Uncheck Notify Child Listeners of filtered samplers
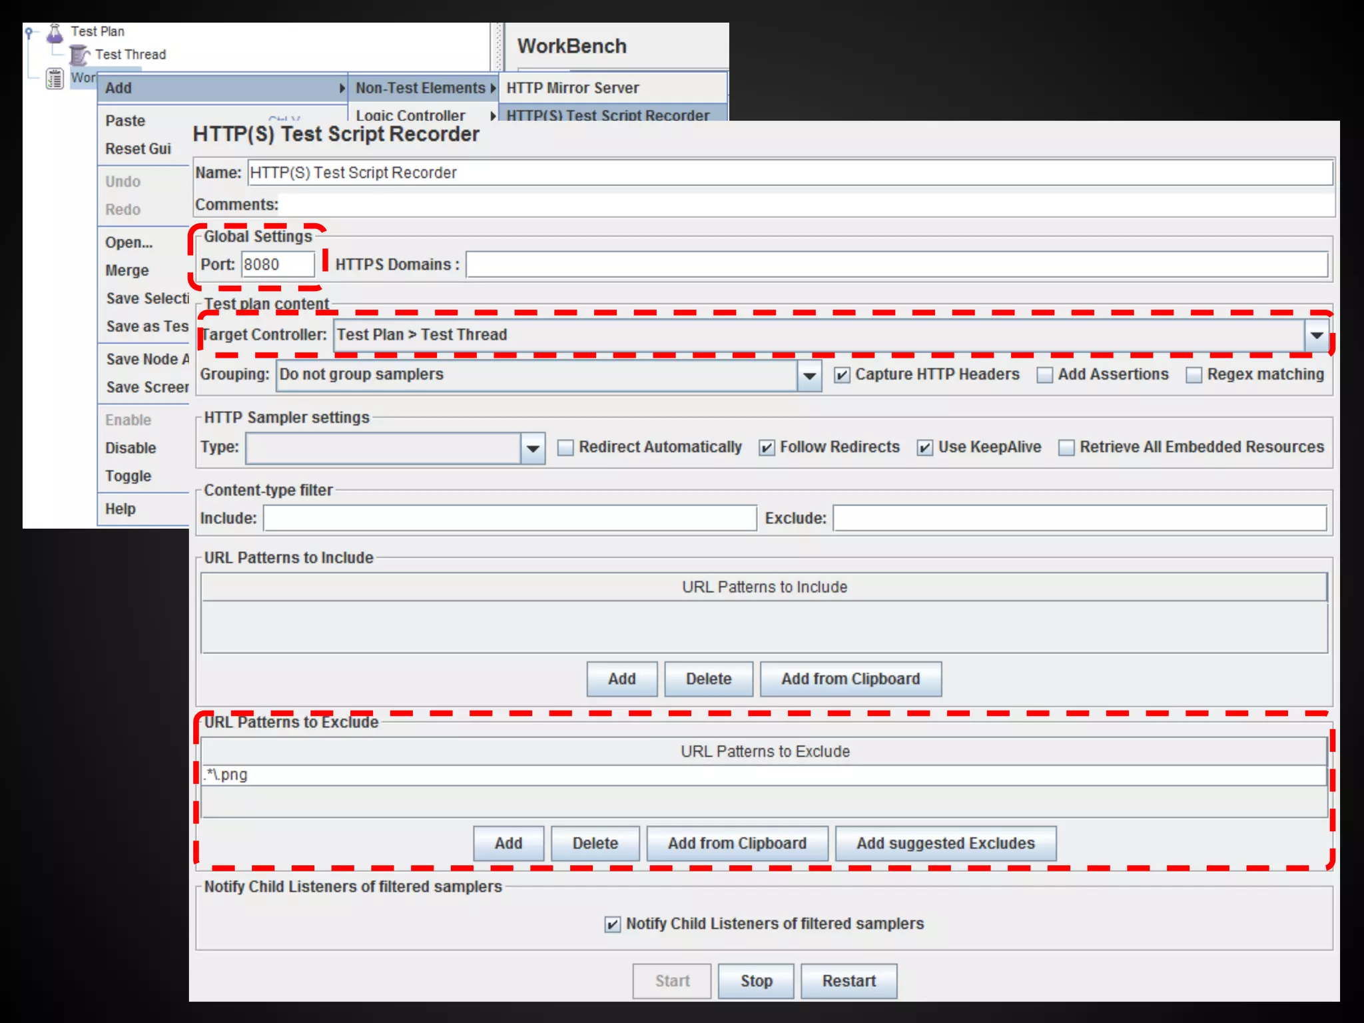Screen dimensions: 1364x1023 (612, 924)
